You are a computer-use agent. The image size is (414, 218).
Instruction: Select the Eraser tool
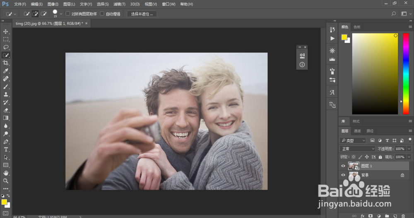click(x=5, y=110)
